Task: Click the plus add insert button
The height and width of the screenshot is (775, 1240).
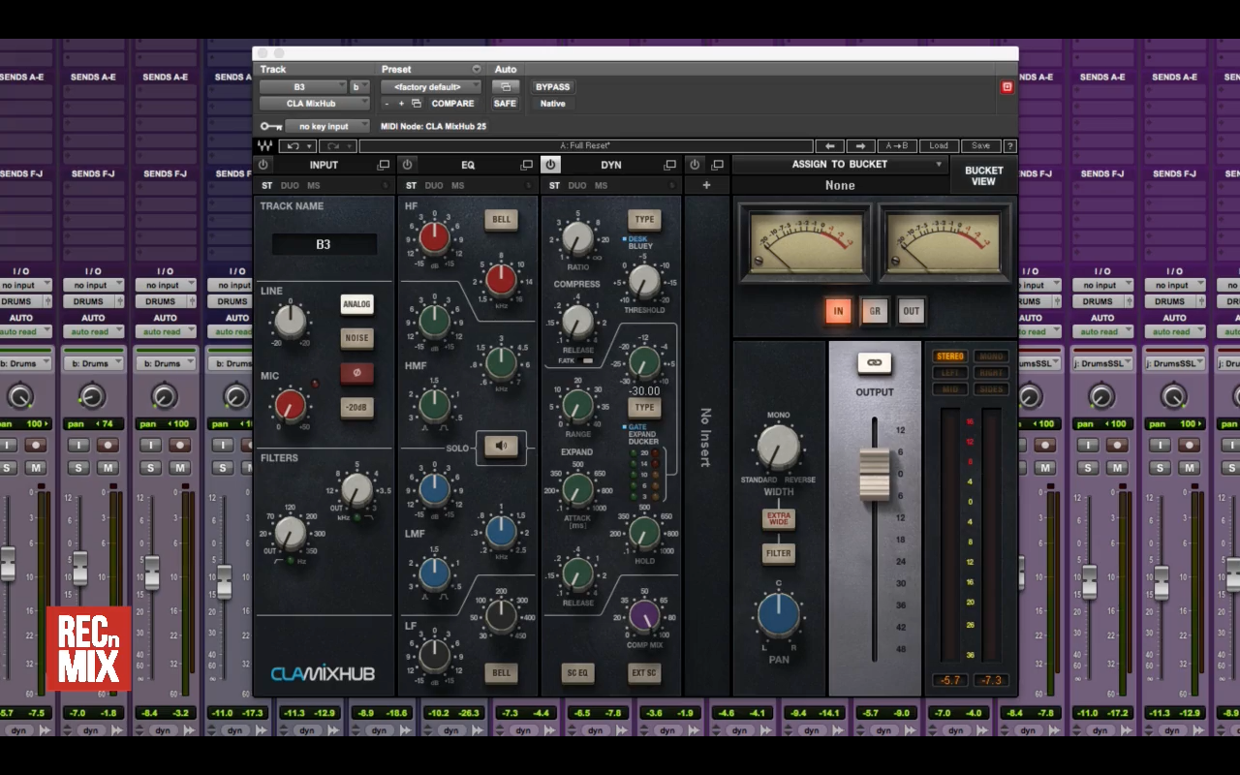Action: (x=706, y=185)
